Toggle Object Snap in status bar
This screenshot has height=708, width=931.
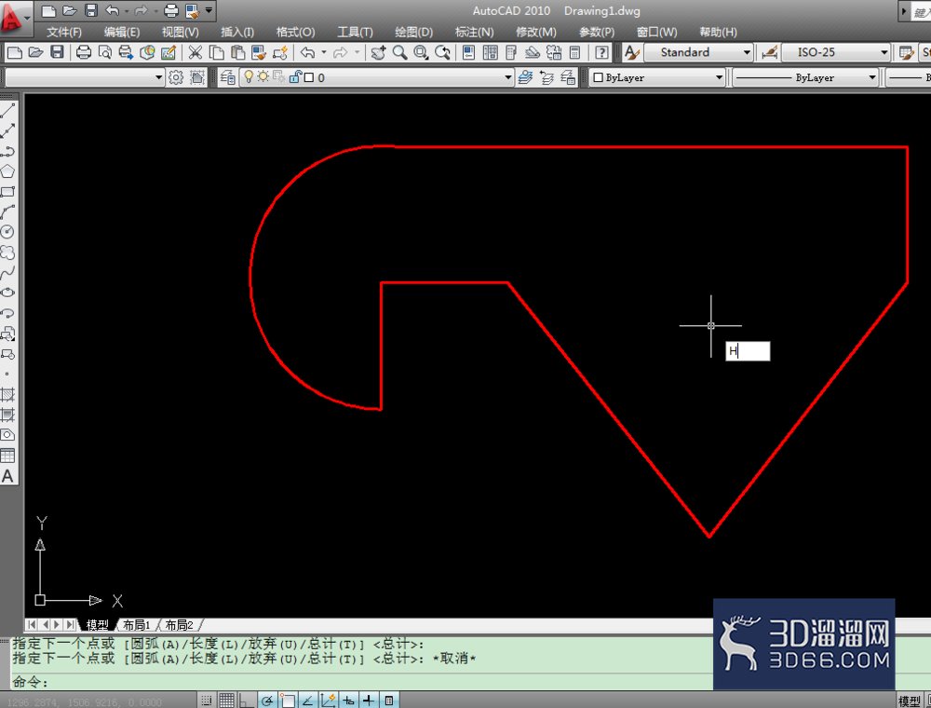point(288,701)
